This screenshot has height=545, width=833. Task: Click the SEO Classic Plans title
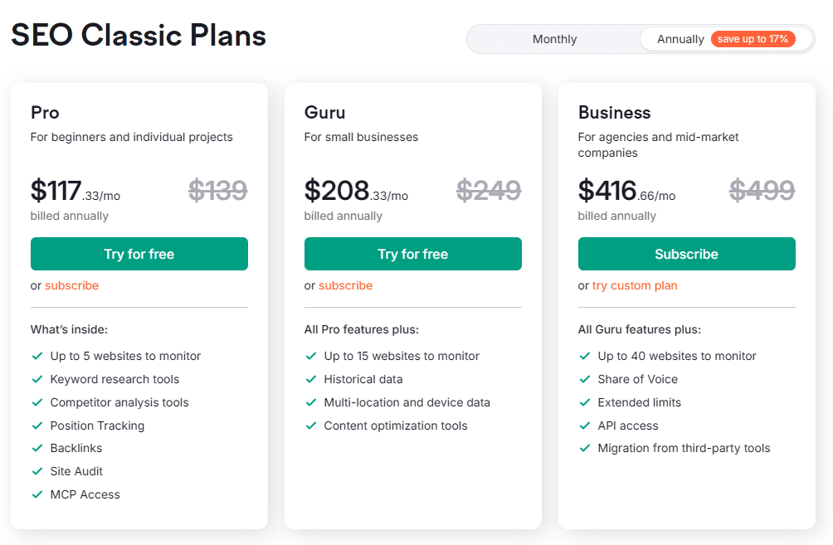coord(138,35)
